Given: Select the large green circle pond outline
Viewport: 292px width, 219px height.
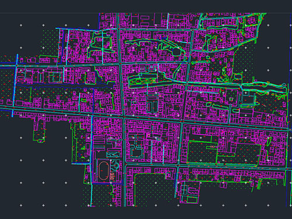Looking at the screenshot, I should point(176,52).
